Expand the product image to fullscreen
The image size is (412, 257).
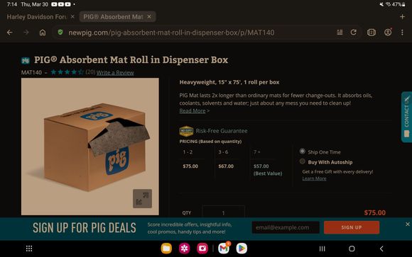click(x=142, y=198)
